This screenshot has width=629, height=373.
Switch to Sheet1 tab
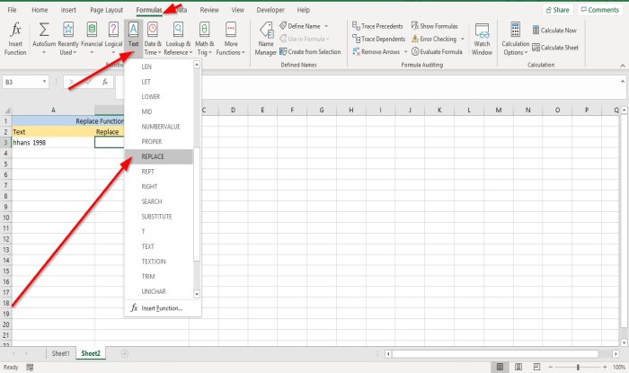click(x=60, y=353)
